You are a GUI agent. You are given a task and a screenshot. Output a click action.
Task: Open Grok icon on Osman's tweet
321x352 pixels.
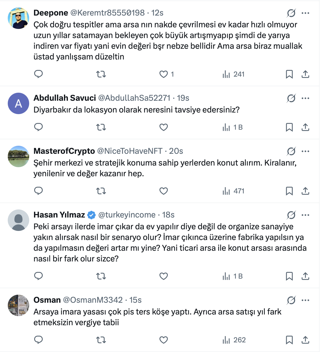pos(291,300)
